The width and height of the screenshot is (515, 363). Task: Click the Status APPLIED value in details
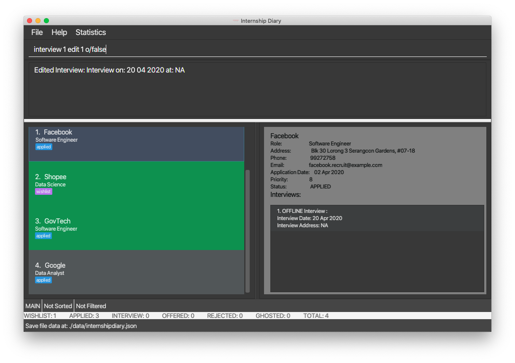click(321, 187)
